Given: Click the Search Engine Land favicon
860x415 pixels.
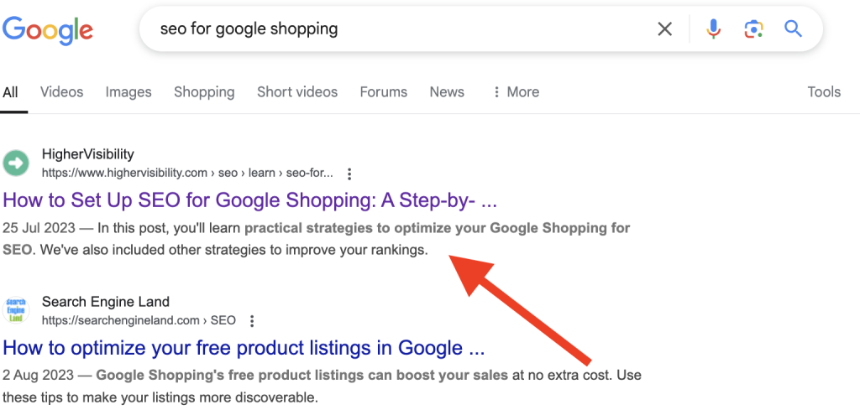Looking at the screenshot, I should click(16, 309).
